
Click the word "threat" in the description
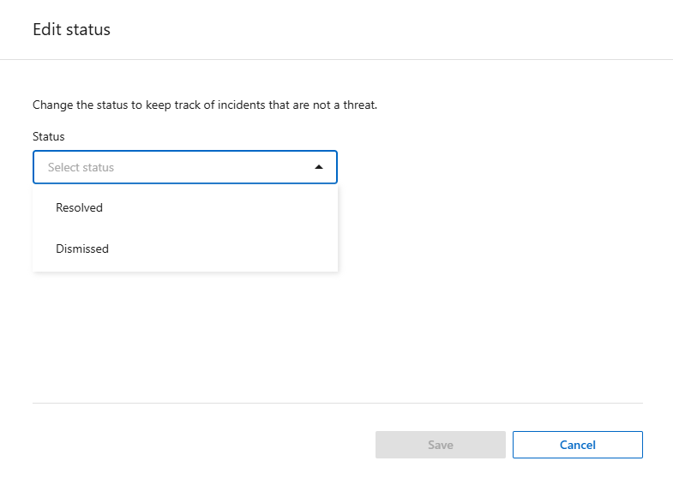pos(358,105)
